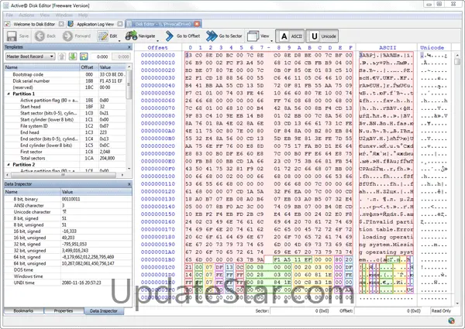Click the Save floppy disk icon
465x329 pixels.
click(12, 36)
